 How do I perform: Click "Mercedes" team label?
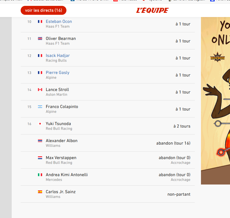[x=54, y=179]
